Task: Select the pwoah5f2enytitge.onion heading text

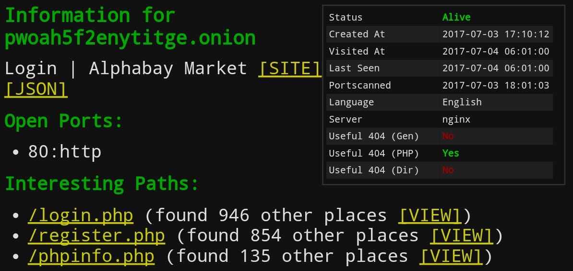Action: pos(130,37)
